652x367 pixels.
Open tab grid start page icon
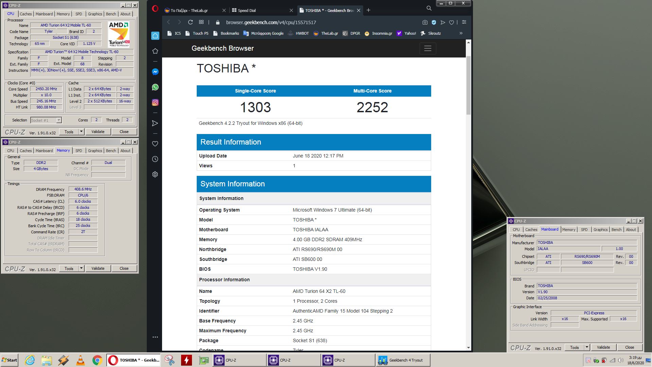(201, 22)
